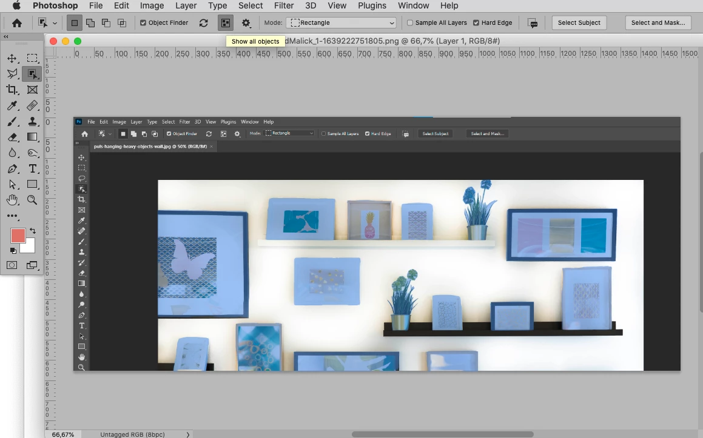This screenshot has height=438, width=703.
Task: Open the Mode Rectangle dropdown
Action: 341,23
